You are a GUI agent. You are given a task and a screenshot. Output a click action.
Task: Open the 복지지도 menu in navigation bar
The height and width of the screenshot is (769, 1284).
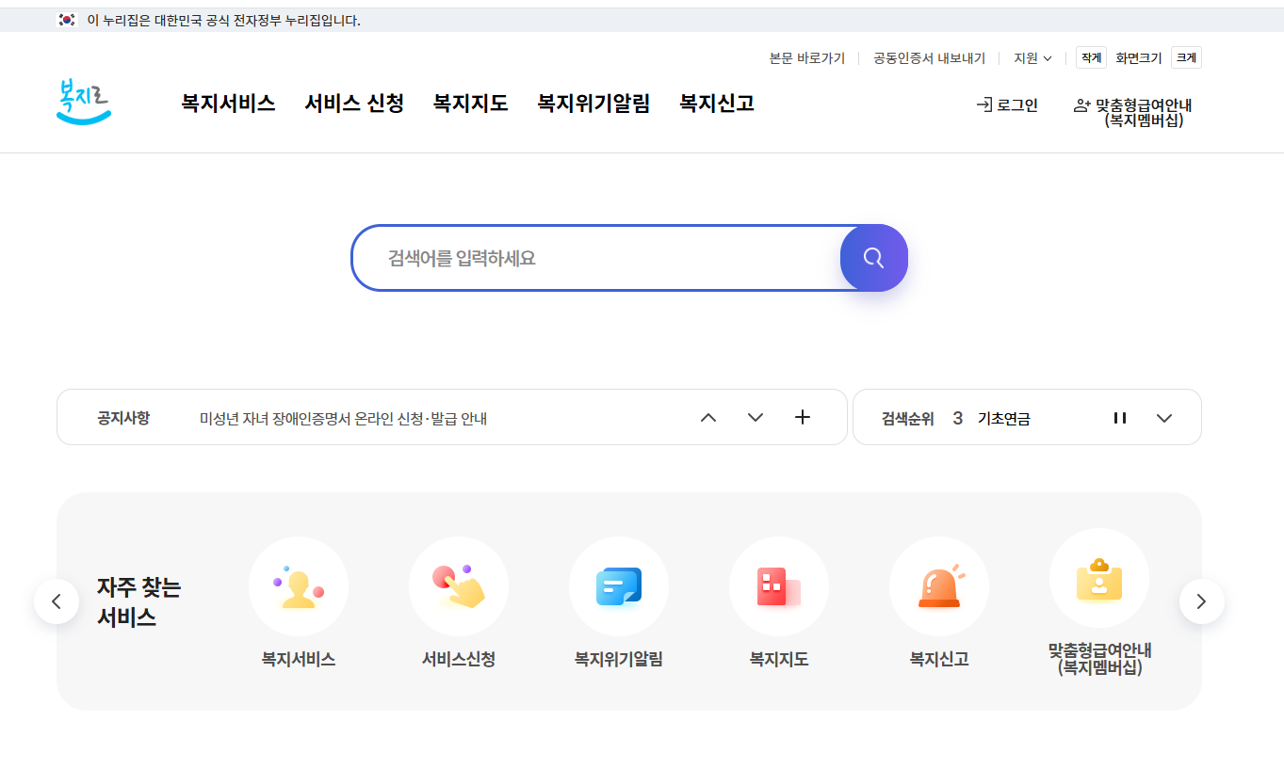(471, 104)
